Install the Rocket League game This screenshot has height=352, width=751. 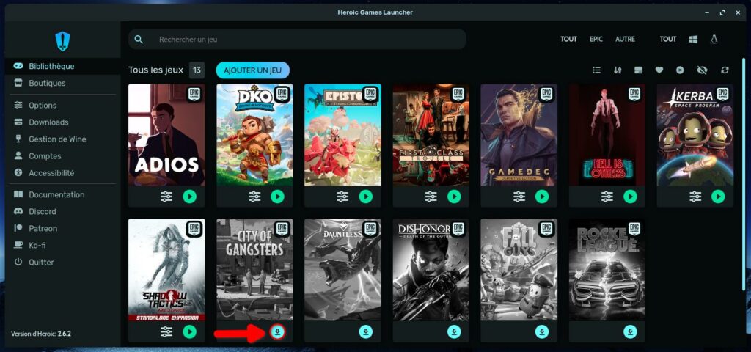pyautogui.click(x=630, y=331)
